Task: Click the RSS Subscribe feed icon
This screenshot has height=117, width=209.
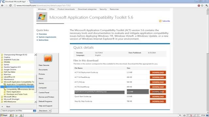Action: point(160,21)
